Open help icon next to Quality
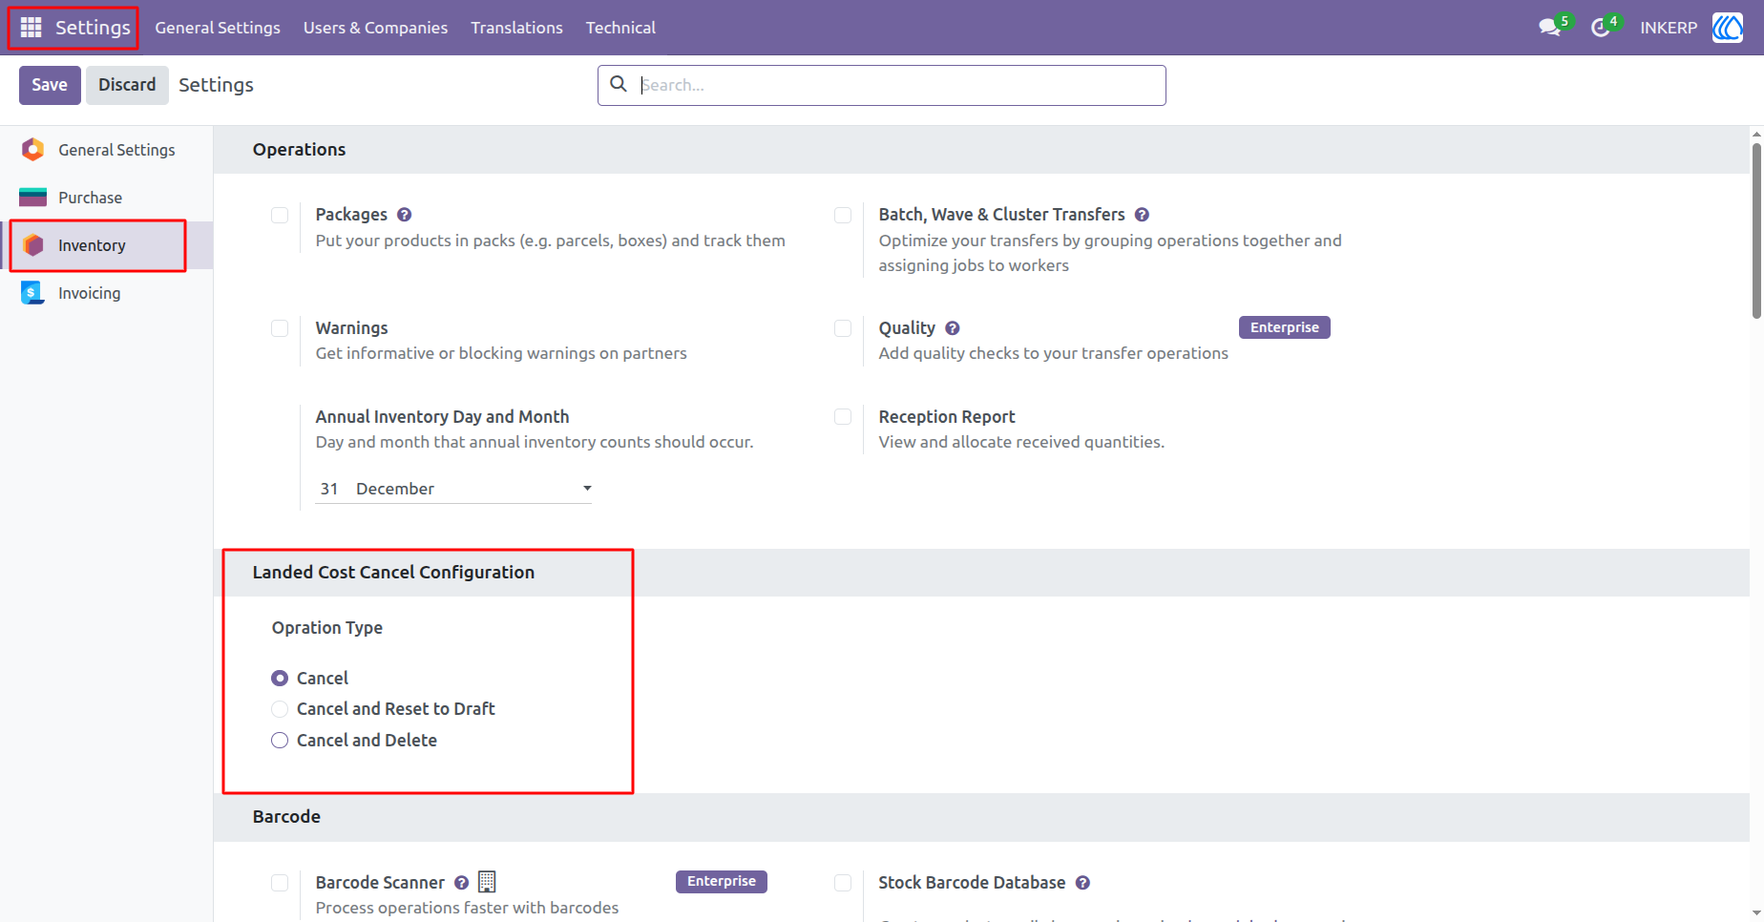 pyautogui.click(x=953, y=328)
